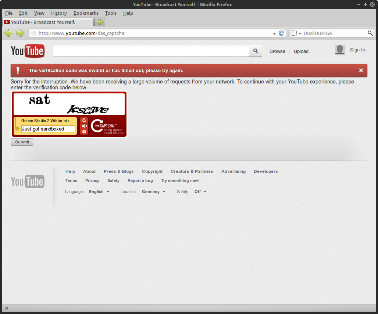Maximize the Firefox window
This screenshot has height=314, width=378.
(x=365, y=4)
